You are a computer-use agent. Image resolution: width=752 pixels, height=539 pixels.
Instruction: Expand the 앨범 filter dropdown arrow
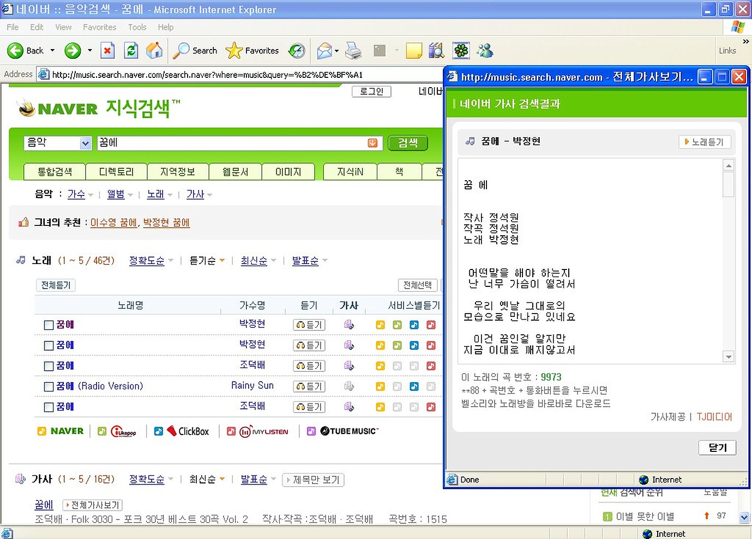coord(130,195)
